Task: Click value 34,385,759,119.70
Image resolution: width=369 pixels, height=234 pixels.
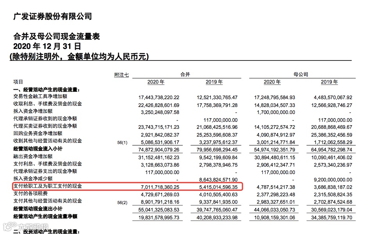Action: coord(332,218)
